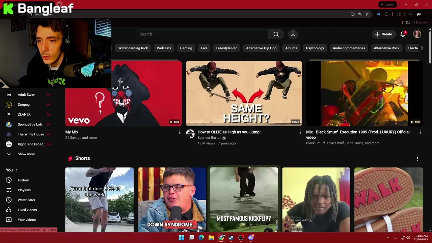This screenshot has height=243, width=432.
Task: Open History in the sidebar
Action: point(28,180)
